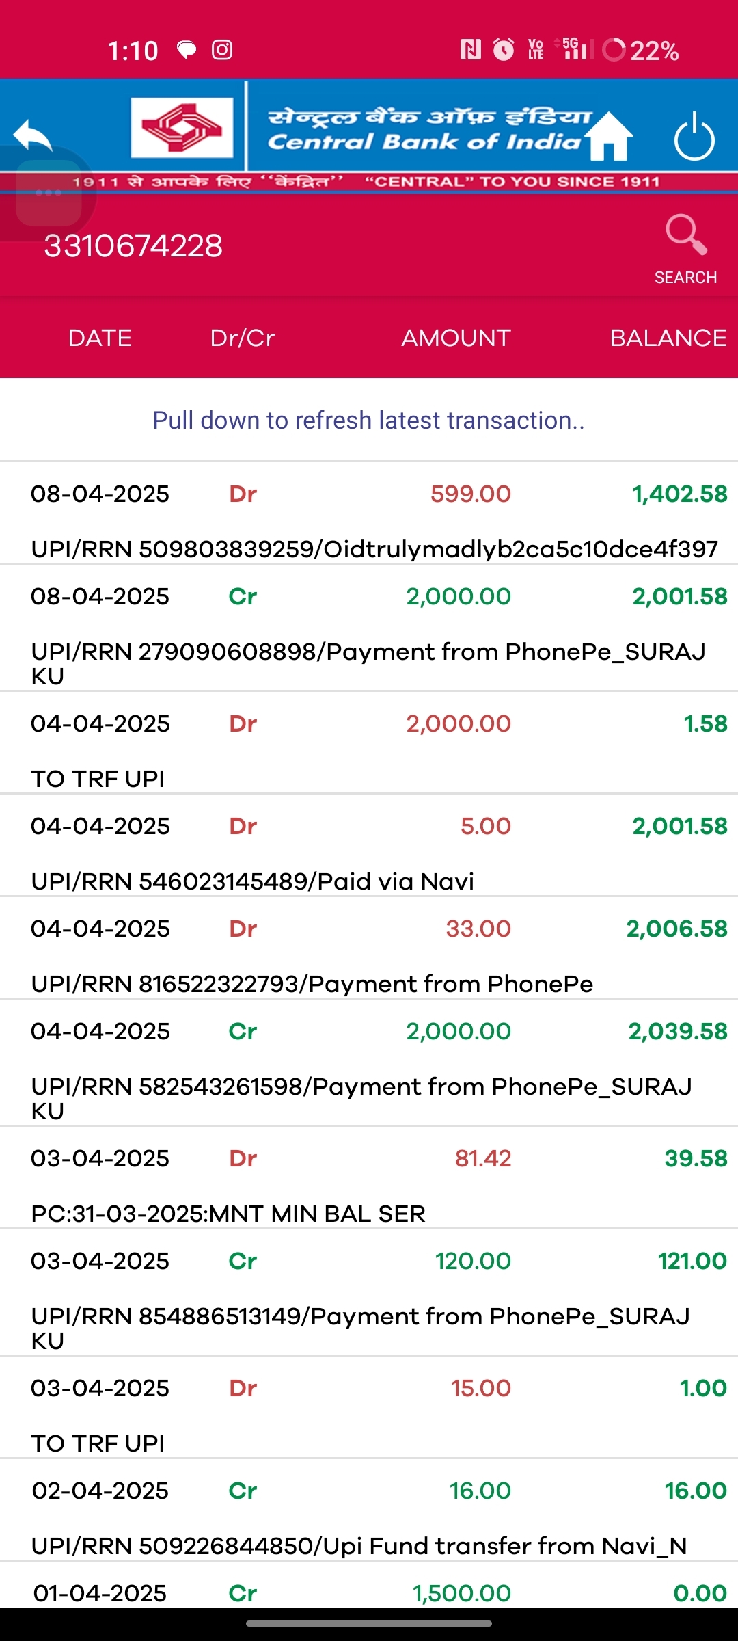Tap the floating assistive dots bubble
The width and height of the screenshot is (738, 1641).
[49, 193]
